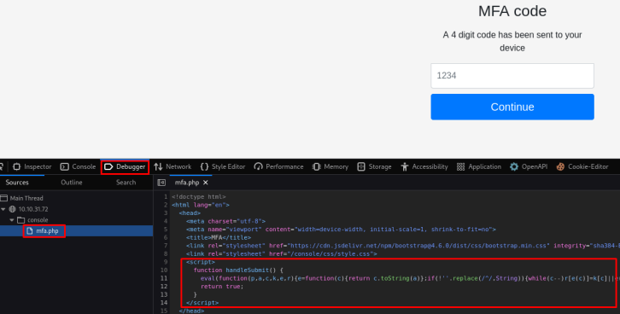620x314 pixels.
Task: Click the globe icon beside 10.10.31.72
Action: [12, 209]
